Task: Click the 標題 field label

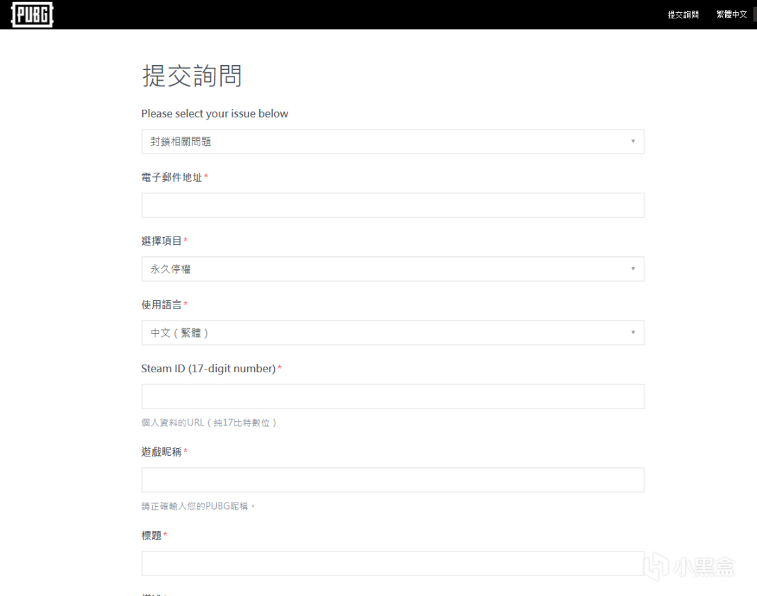Action: pos(151,535)
